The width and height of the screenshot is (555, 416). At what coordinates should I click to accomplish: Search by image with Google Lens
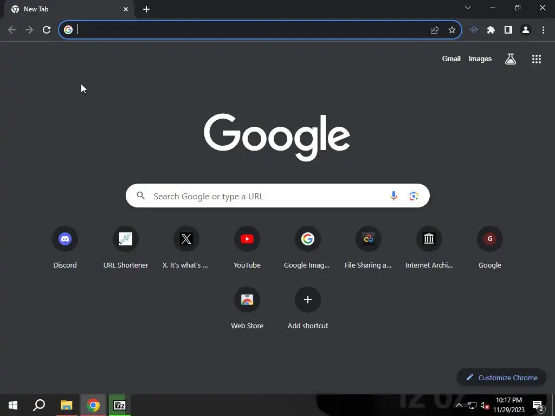tap(414, 196)
